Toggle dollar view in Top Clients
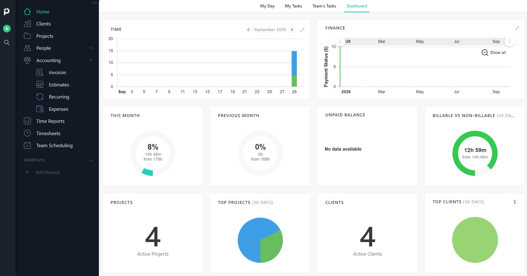Screen dimensions: 527x276 tap(515, 202)
